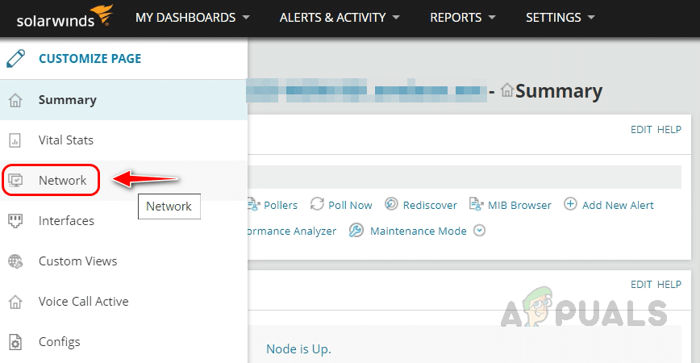Click the Network monitor icon
The width and height of the screenshot is (700, 363).
(15, 181)
